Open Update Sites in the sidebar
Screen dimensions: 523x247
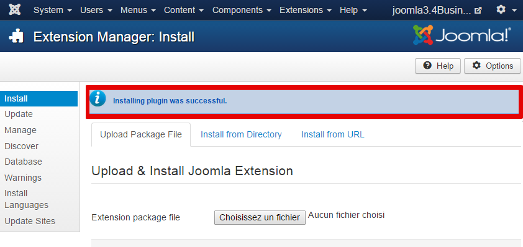[x=30, y=221]
